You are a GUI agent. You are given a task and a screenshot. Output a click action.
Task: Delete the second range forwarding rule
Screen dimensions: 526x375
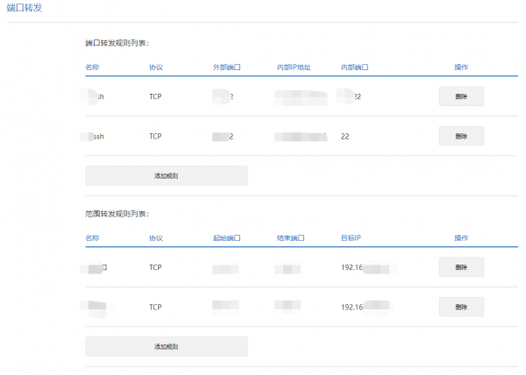pyautogui.click(x=461, y=307)
